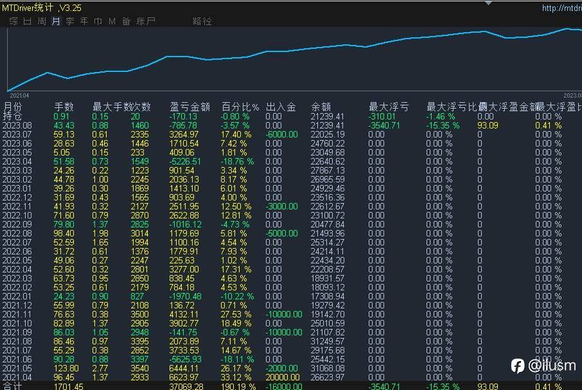Switch to the 季 quarterly tab

[70, 21]
